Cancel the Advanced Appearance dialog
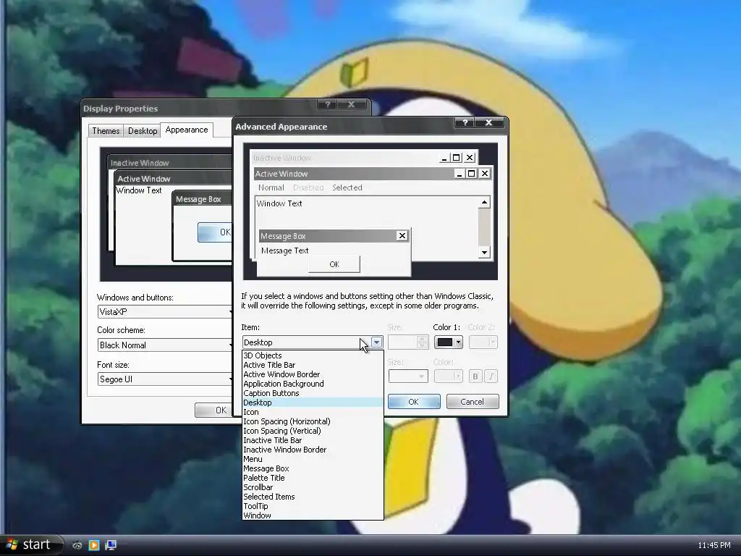Image resolution: width=741 pixels, height=556 pixels. tap(472, 402)
